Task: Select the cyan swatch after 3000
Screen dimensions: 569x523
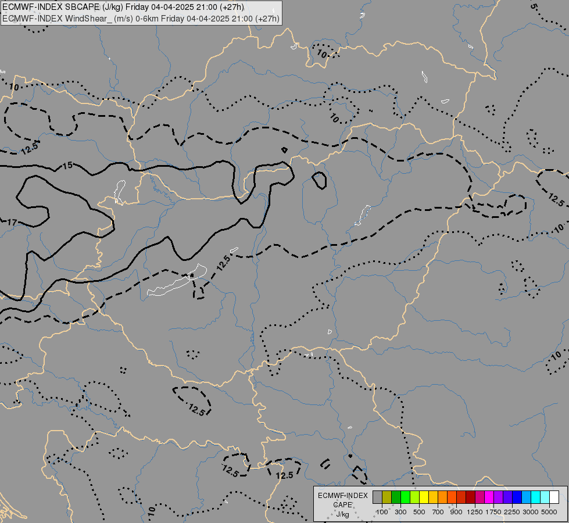Action: [536, 497]
